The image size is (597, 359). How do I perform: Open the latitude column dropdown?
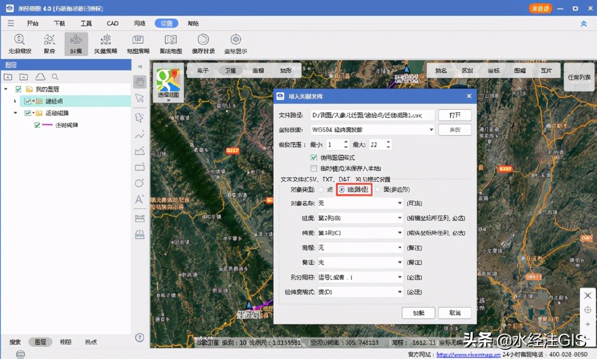click(x=360, y=233)
